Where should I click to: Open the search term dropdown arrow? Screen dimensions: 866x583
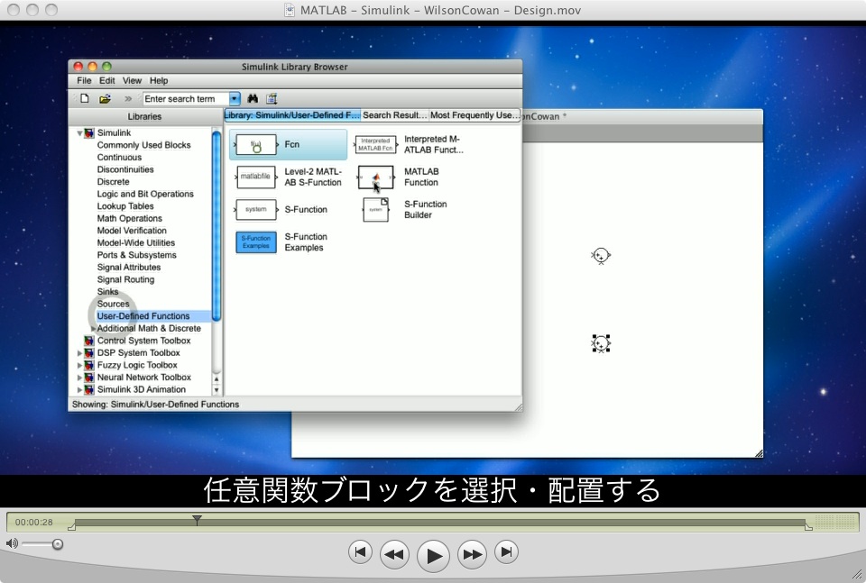click(235, 99)
